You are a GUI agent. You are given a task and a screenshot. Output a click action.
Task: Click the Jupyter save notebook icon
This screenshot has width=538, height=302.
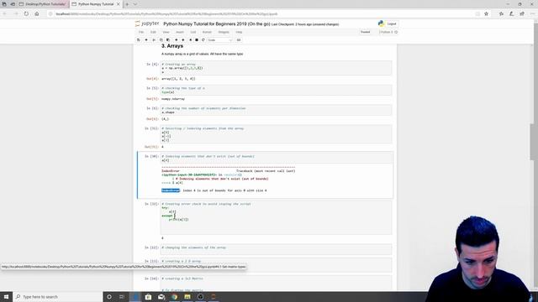(139, 40)
